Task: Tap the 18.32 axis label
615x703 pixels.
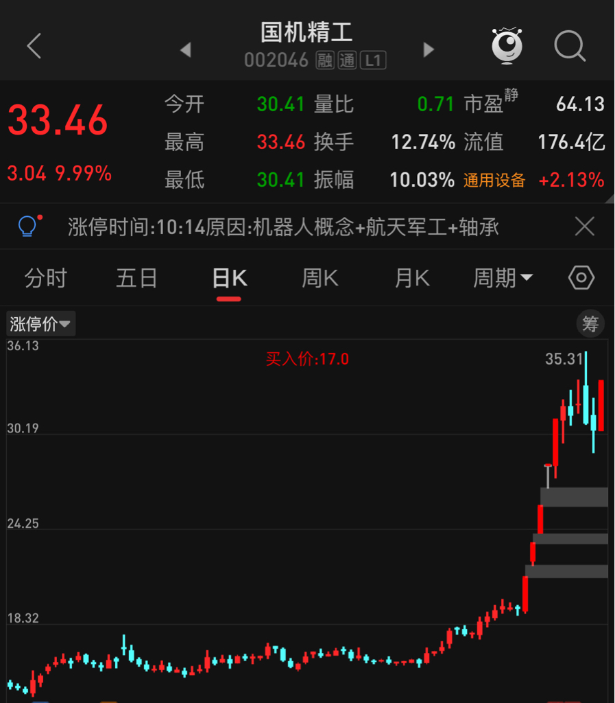Action: coord(23,619)
